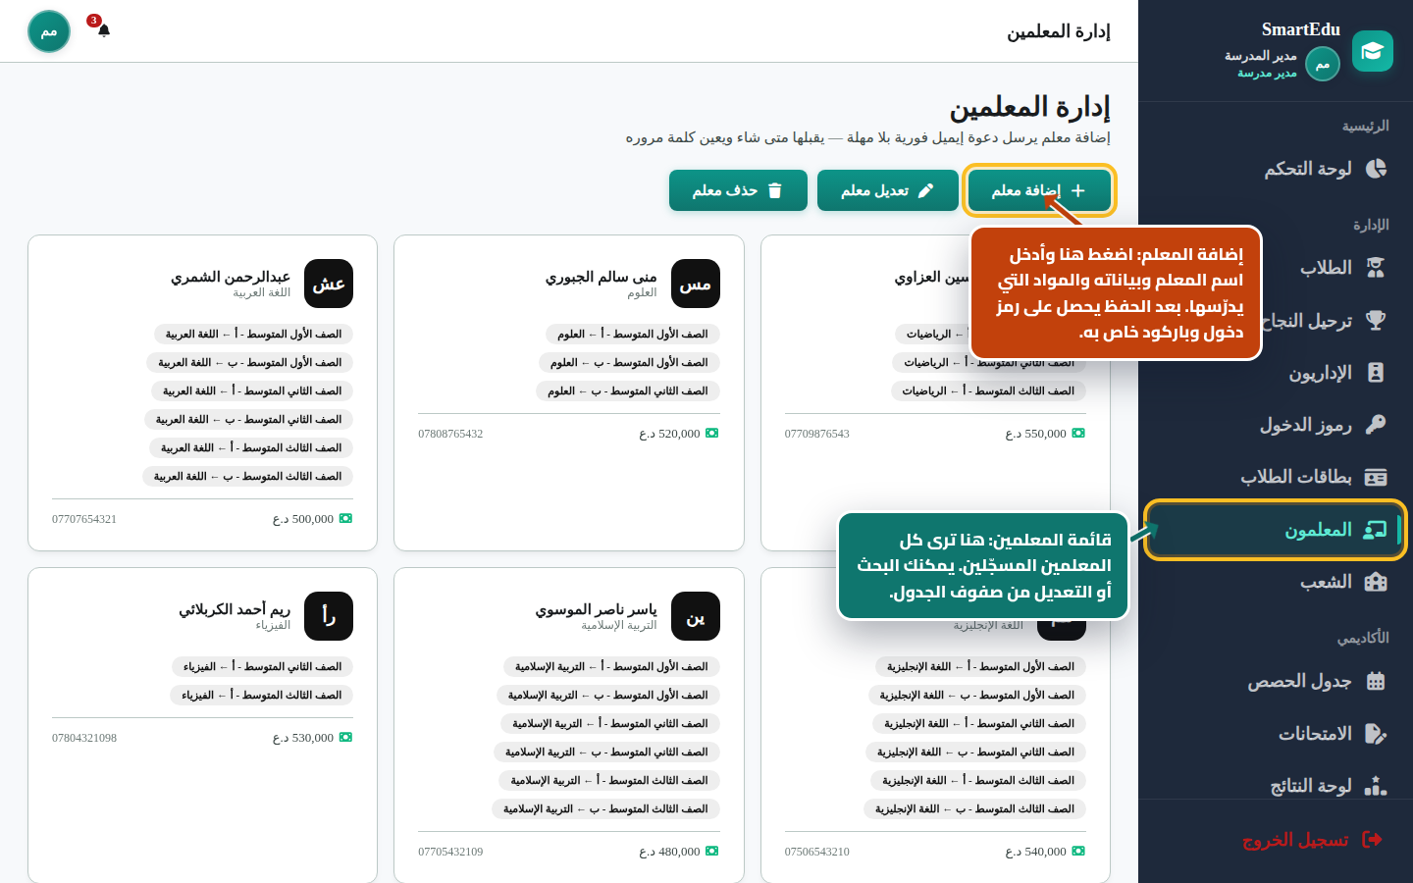This screenshot has height=883, width=1413.
Task: Select المعلمون teachers sidebar item
Action: click(x=1276, y=530)
